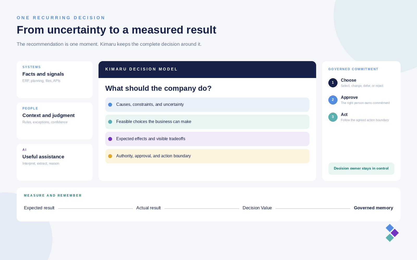Click the Kimaru Decision Model header
The image size is (417, 260).
(207, 69)
